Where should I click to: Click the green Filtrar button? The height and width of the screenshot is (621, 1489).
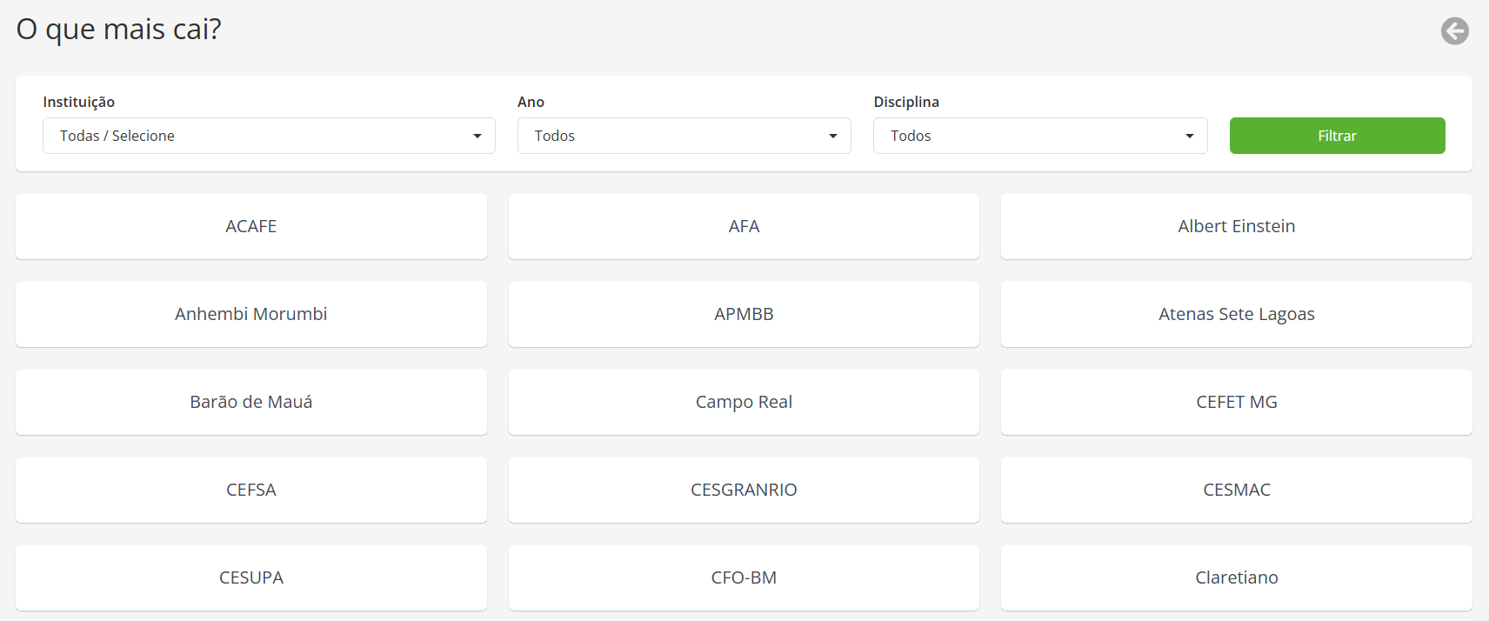(x=1337, y=136)
